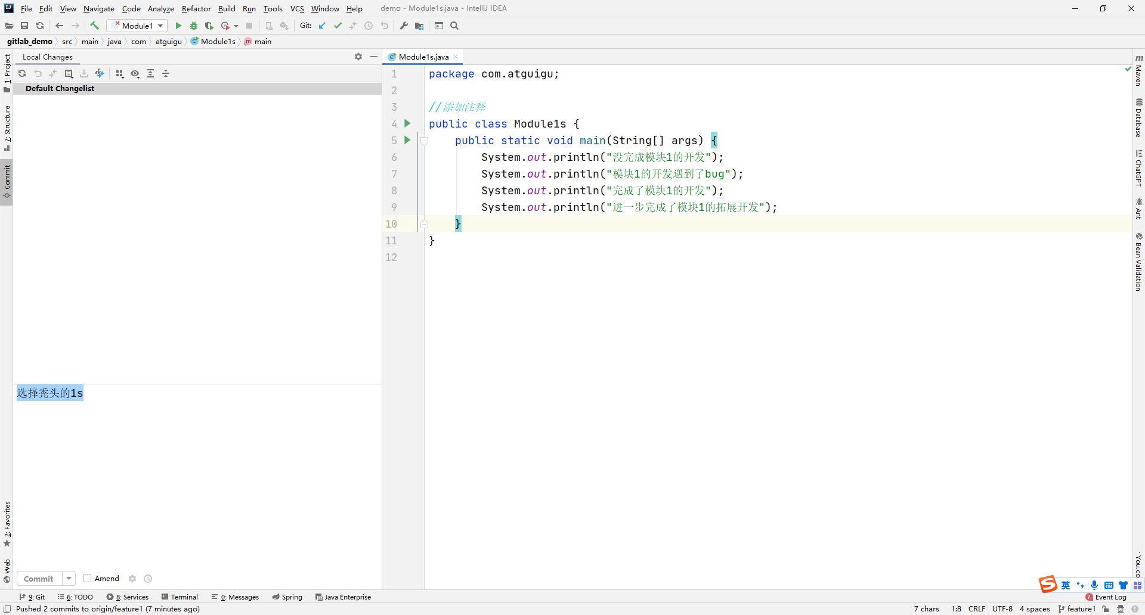This screenshot has width=1145, height=615.
Task: Click the Git commit checkmark icon
Action: pos(338,26)
